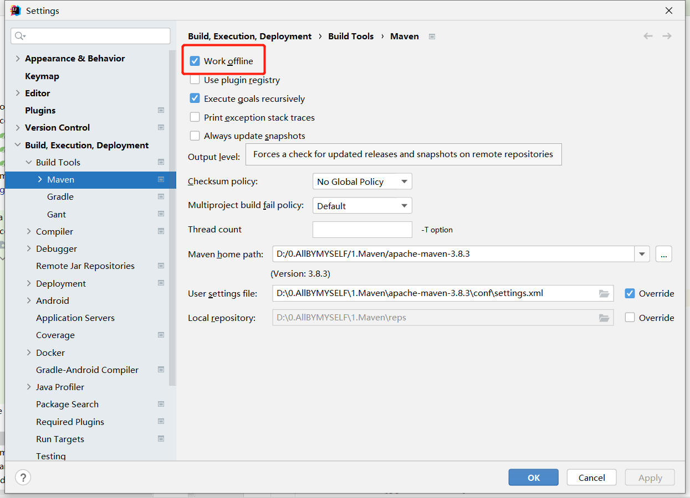
Task: Click the folder icon beside Local repository
Action: tap(604, 318)
